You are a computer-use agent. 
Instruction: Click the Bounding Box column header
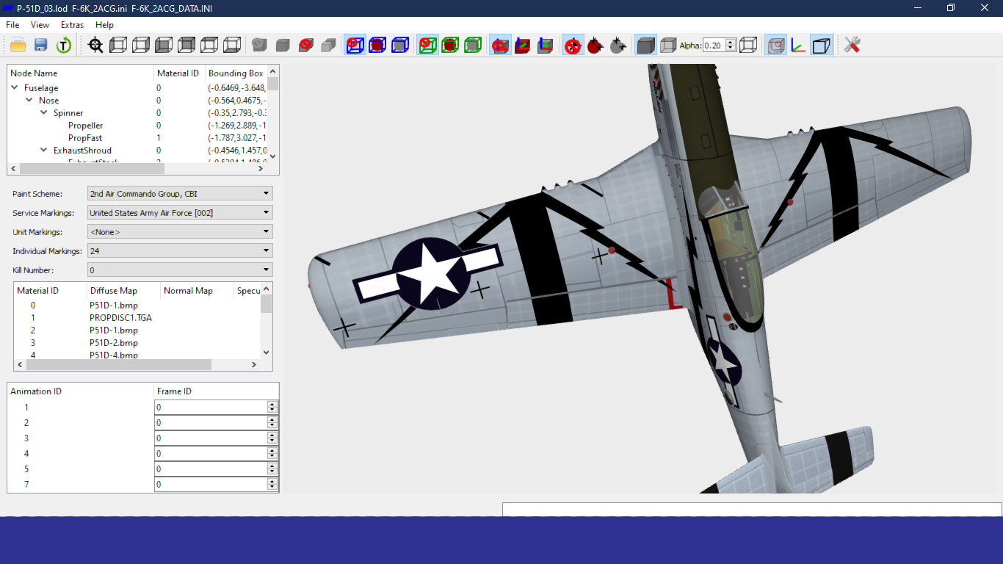(x=236, y=73)
